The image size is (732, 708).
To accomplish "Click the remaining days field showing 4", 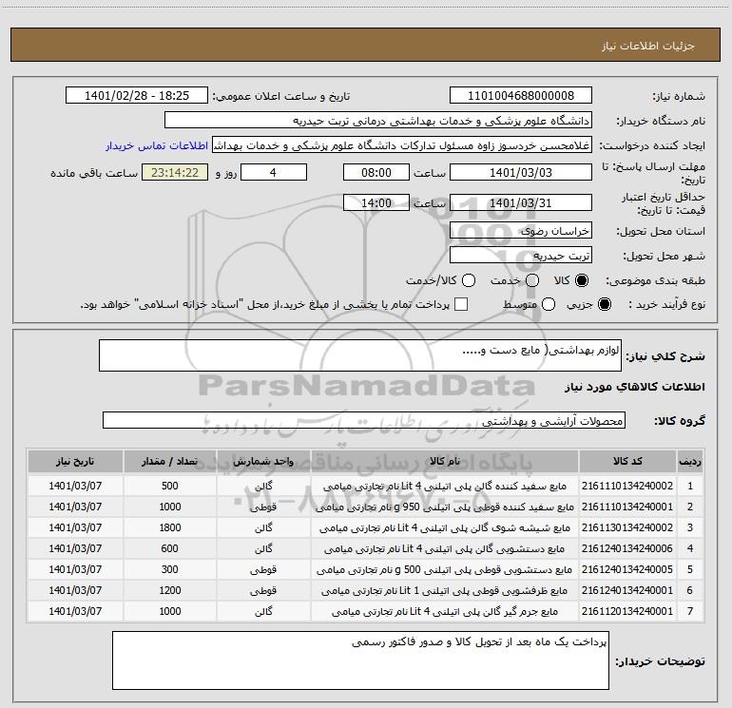I will click(x=274, y=173).
